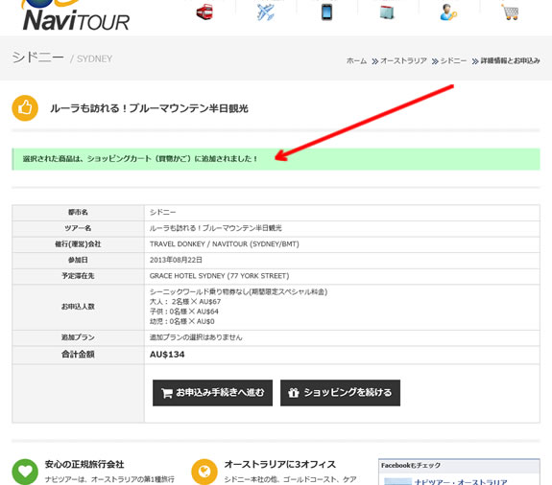Open the user account key icon
Screen dimensions: 552x485
tap(448, 12)
